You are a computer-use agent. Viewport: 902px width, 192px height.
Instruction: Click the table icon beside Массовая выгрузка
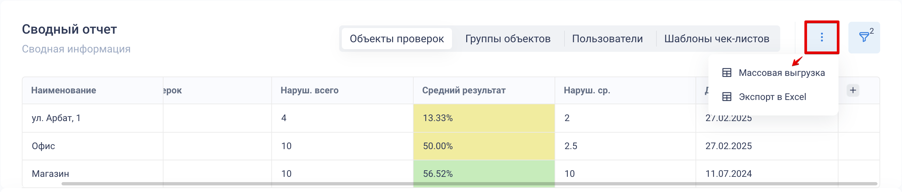(727, 73)
